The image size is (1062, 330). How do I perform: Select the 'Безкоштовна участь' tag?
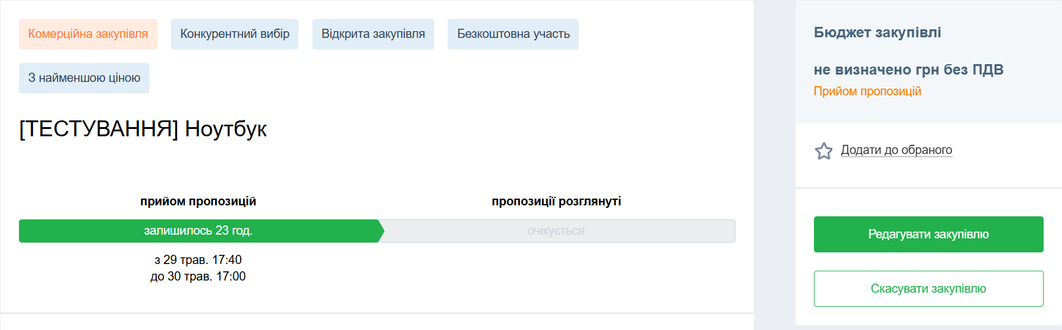click(x=513, y=34)
